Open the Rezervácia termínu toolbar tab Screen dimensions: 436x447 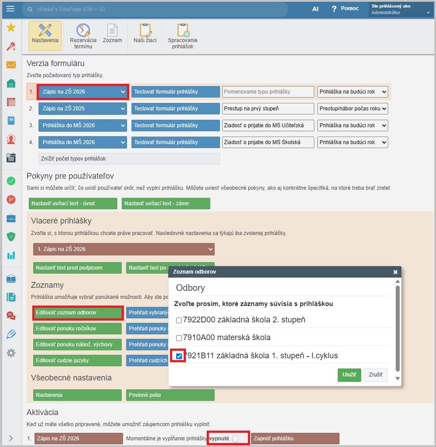(83, 36)
